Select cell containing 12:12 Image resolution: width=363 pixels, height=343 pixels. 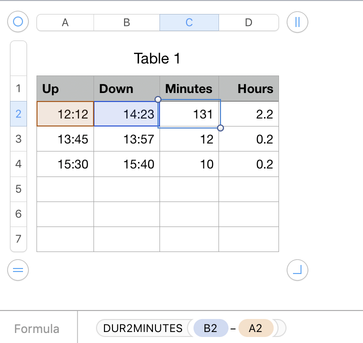coord(65,114)
